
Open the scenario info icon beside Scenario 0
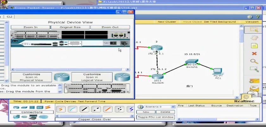coord(140,107)
